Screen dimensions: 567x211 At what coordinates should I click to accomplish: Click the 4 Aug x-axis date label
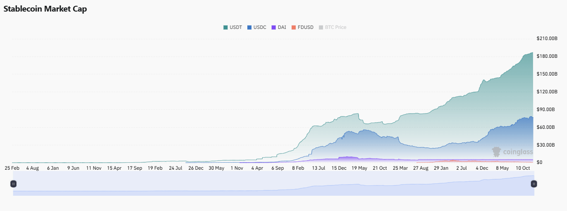point(32,168)
